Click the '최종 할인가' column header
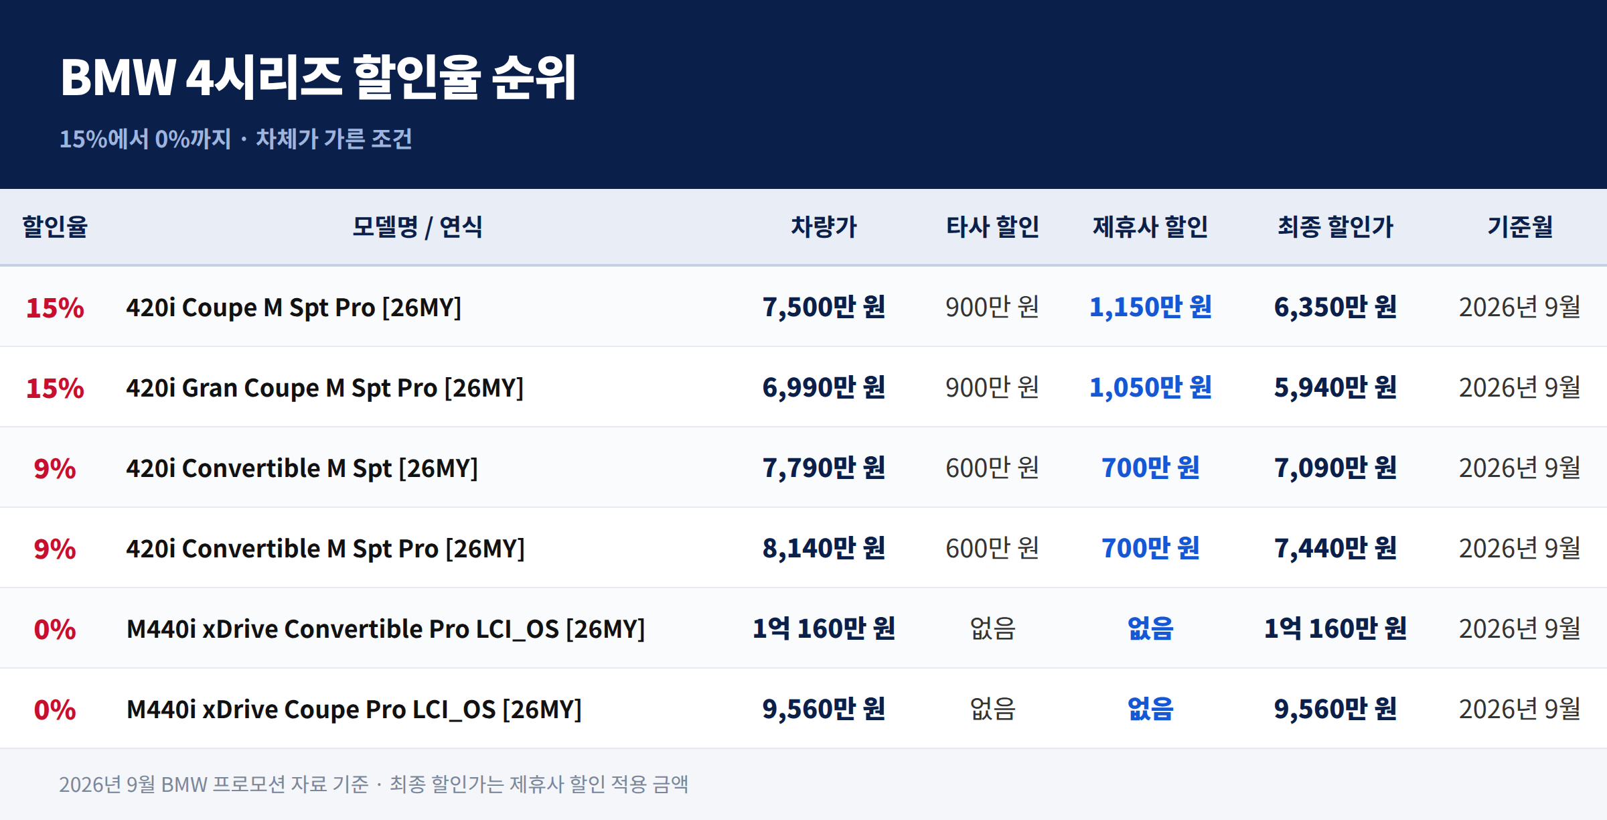Screen dimensions: 1607x820 click(1335, 226)
